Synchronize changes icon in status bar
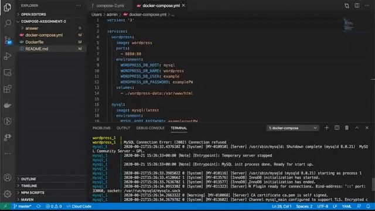This screenshot has height=211, width=375. [39, 206]
